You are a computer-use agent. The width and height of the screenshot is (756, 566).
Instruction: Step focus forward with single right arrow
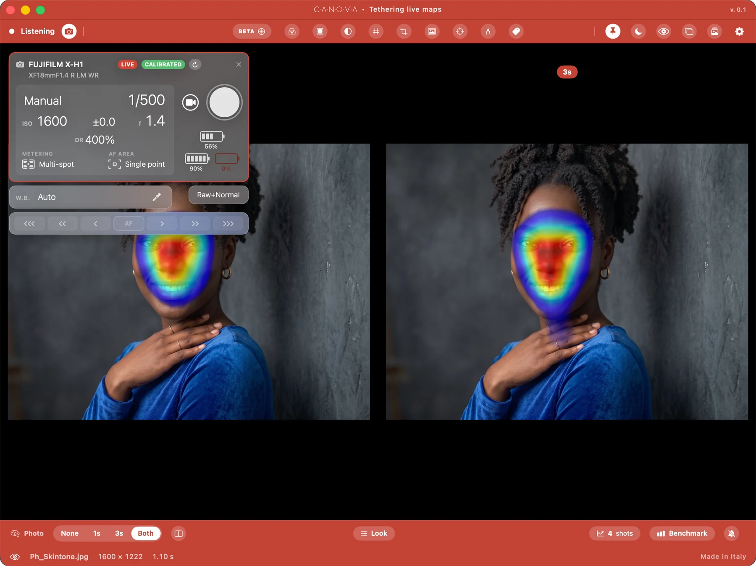coord(162,223)
